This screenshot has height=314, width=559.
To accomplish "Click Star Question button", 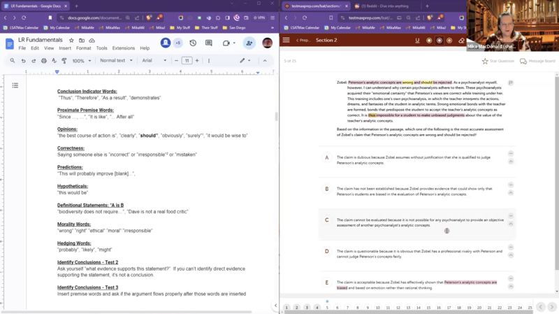I will (x=498, y=62).
